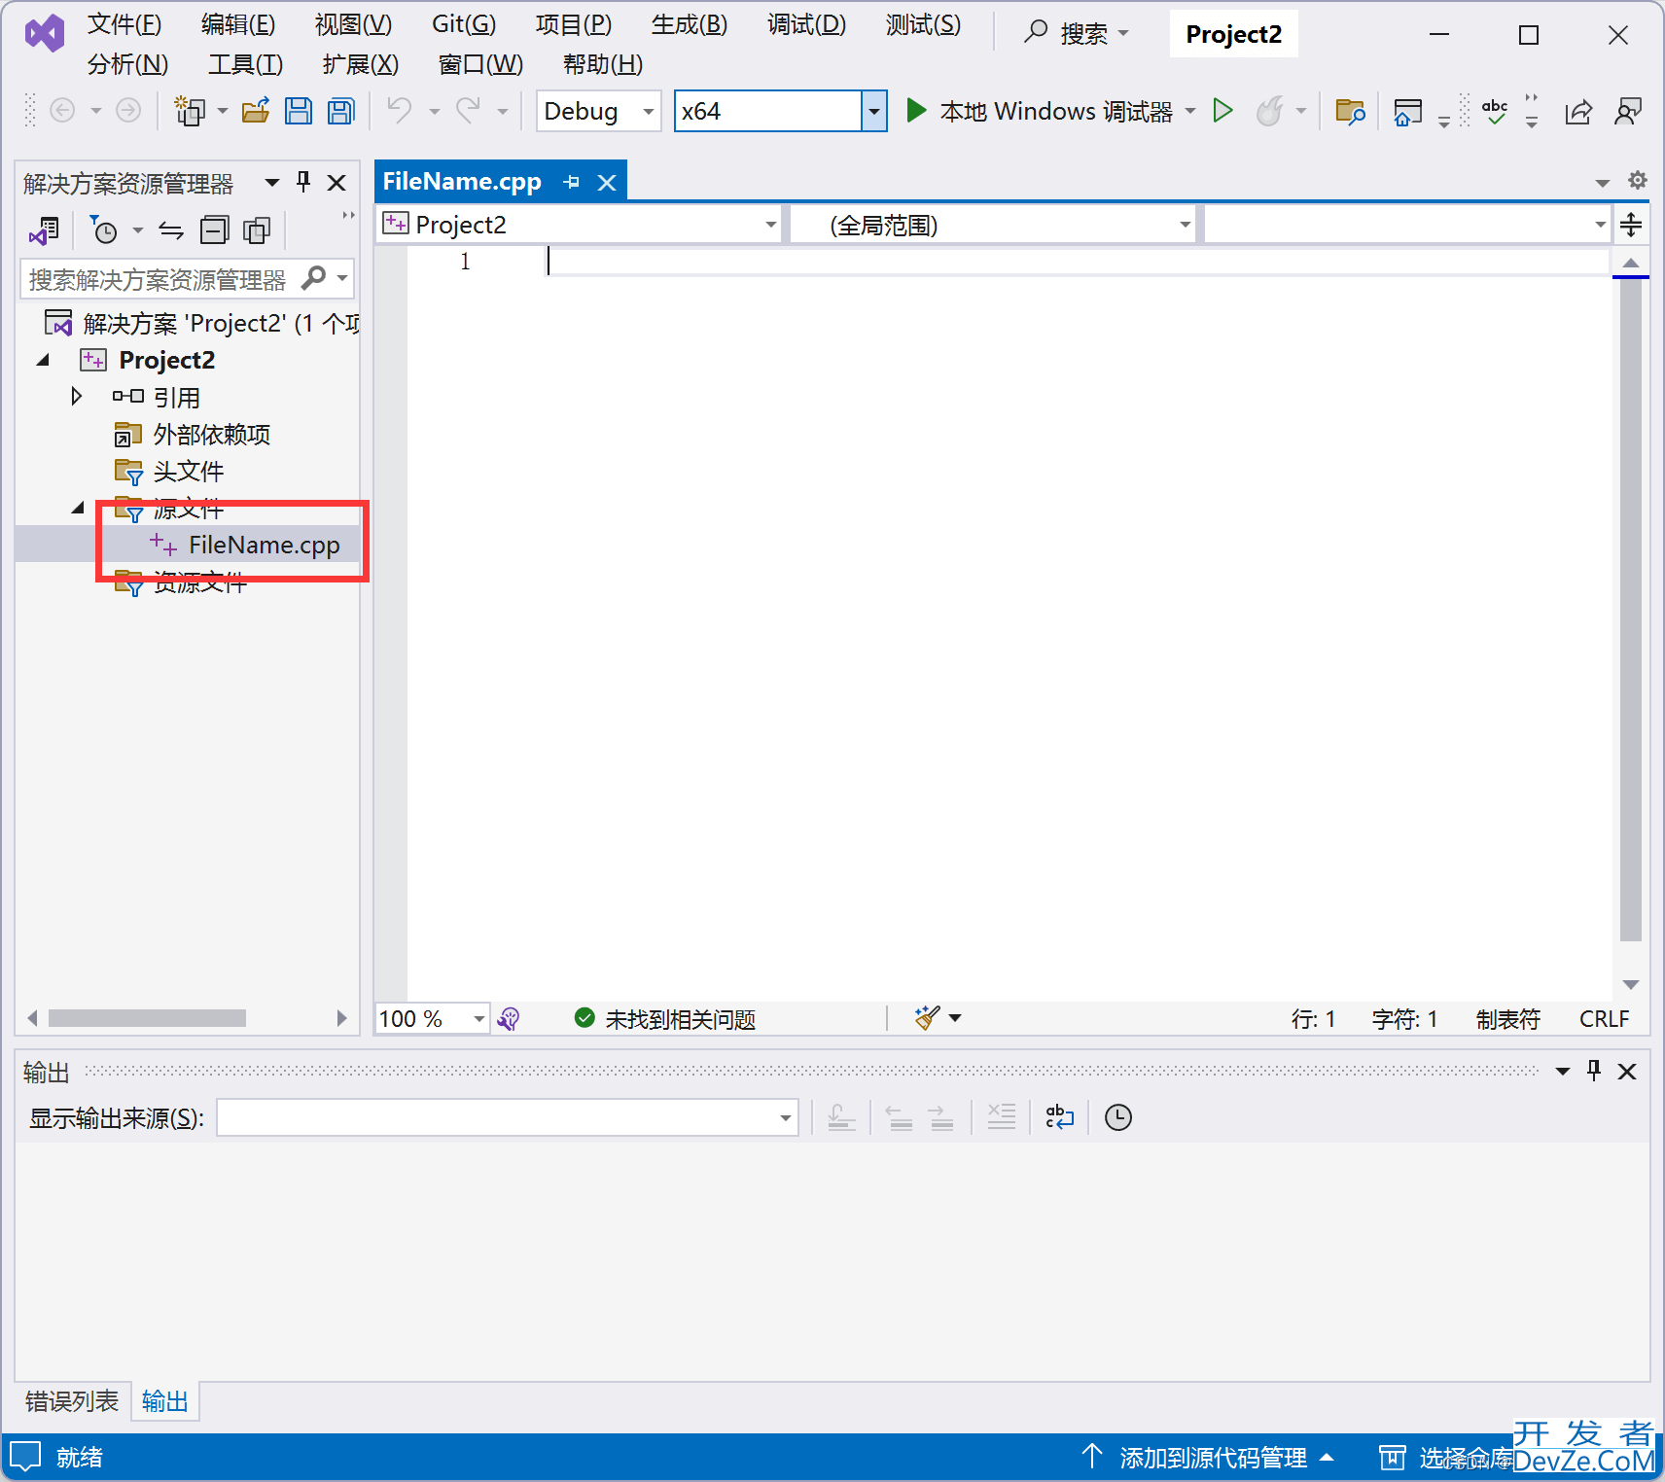
Task: Click the IntelliCode health indicator icon
Action: click(x=509, y=1018)
